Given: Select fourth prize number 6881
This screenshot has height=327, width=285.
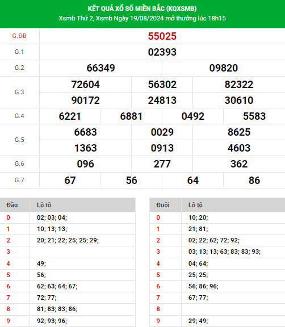Looking at the screenshot, I should click(131, 116).
